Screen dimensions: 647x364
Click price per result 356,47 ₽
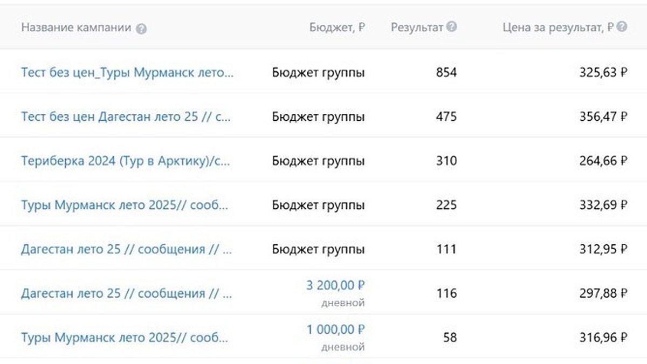pos(604,116)
